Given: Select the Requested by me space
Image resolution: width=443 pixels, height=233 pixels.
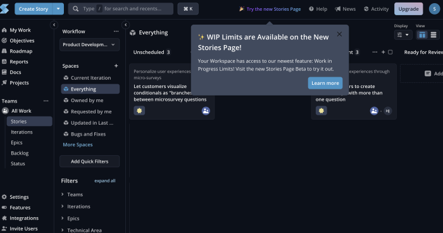Looking at the screenshot, I should point(90,111).
